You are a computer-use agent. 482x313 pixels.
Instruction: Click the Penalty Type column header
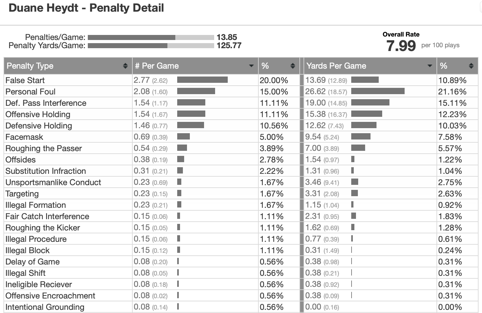tap(68, 66)
